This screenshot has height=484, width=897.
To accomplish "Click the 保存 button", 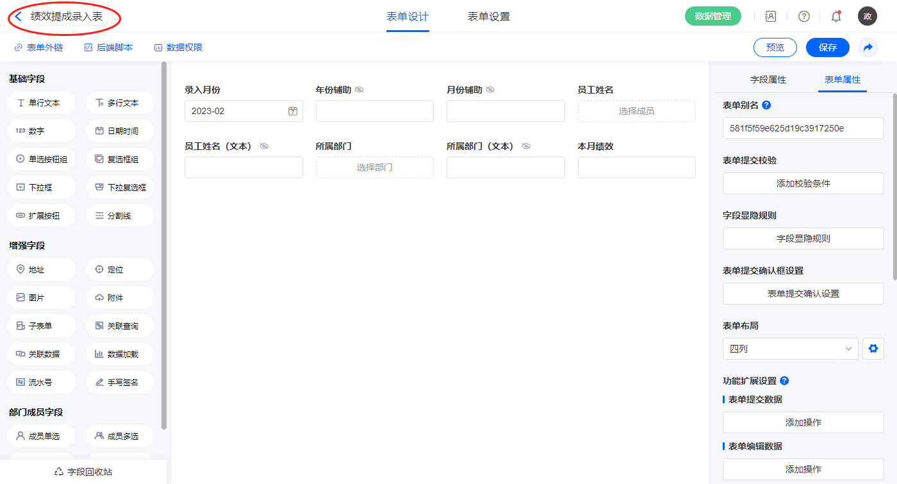I will [827, 47].
